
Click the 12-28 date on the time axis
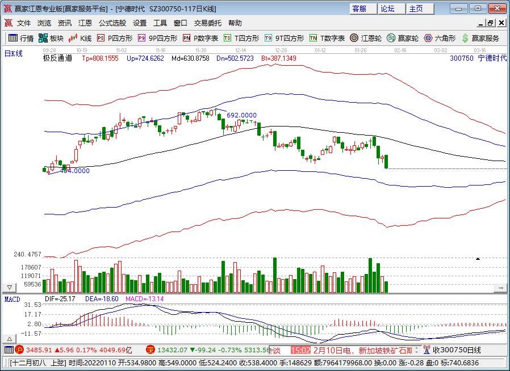point(281,50)
